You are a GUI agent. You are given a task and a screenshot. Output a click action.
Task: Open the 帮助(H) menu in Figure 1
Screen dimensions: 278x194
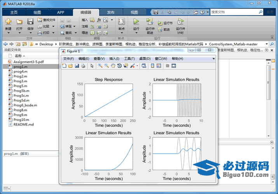click(177, 59)
